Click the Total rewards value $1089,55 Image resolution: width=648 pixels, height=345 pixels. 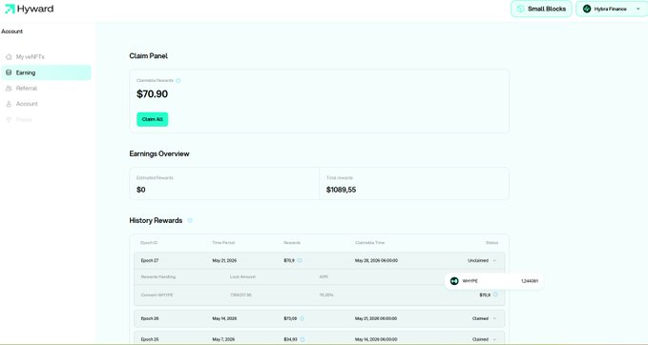(x=341, y=190)
